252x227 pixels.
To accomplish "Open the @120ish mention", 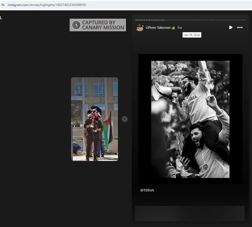I will click(x=147, y=190).
